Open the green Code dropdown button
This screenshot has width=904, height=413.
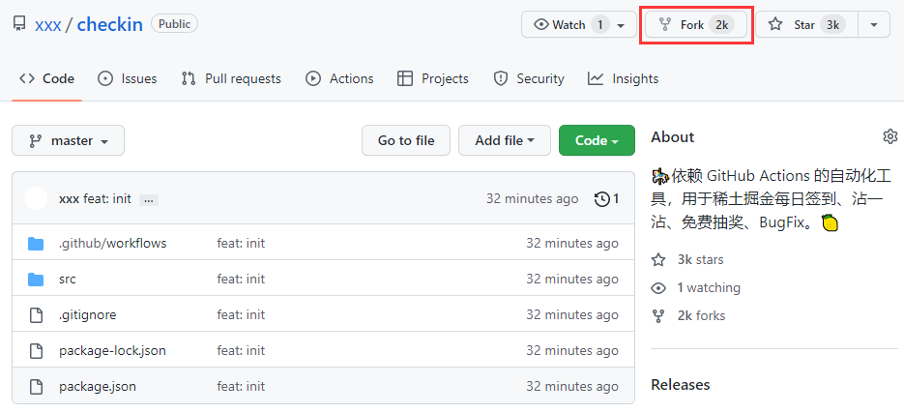pyautogui.click(x=597, y=140)
